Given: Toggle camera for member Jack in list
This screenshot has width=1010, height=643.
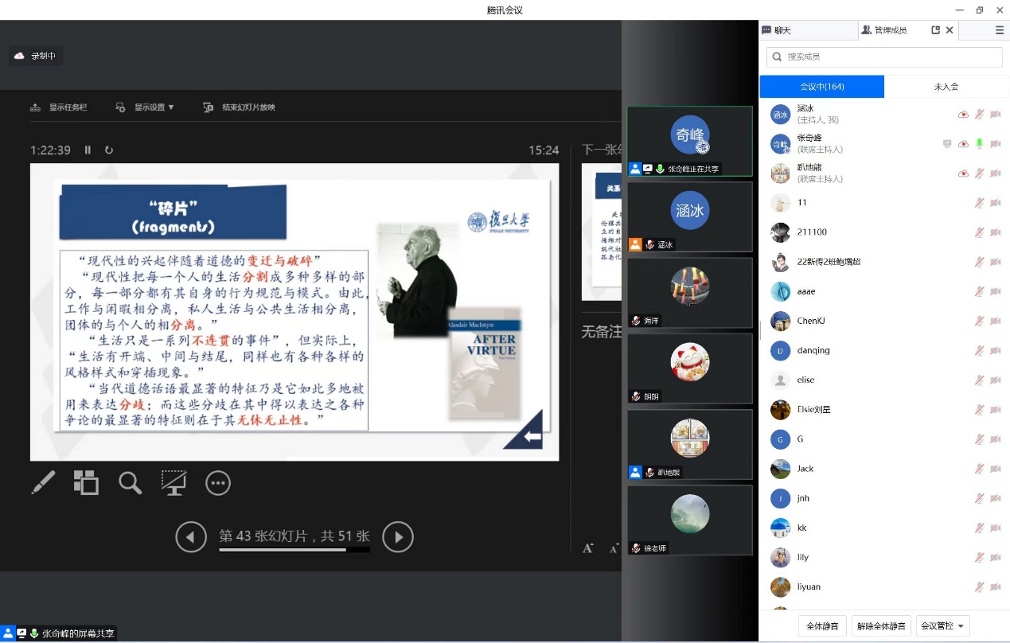Looking at the screenshot, I should point(995,469).
